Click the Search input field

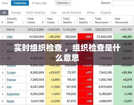click(x=123, y=3)
